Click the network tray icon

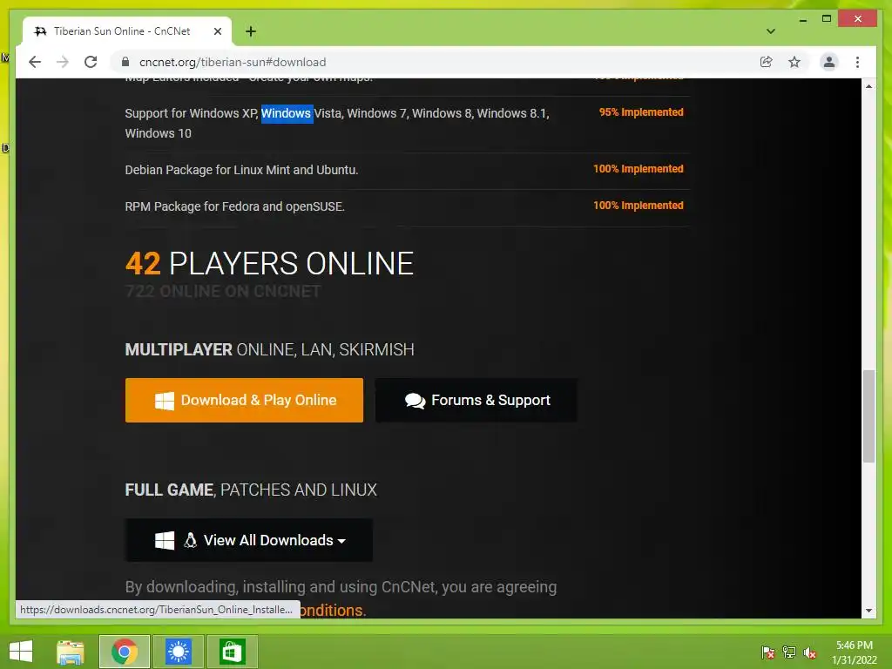pos(788,652)
